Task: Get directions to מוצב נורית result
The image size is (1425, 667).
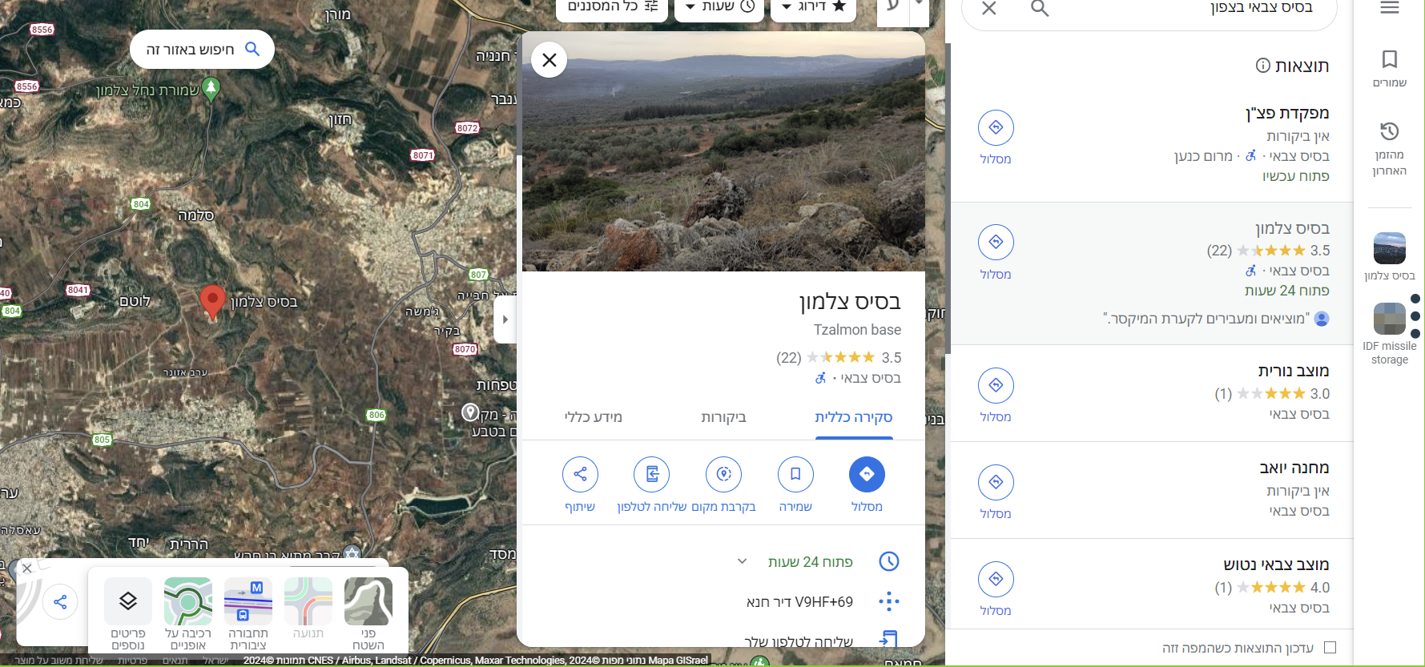Action: click(x=996, y=385)
